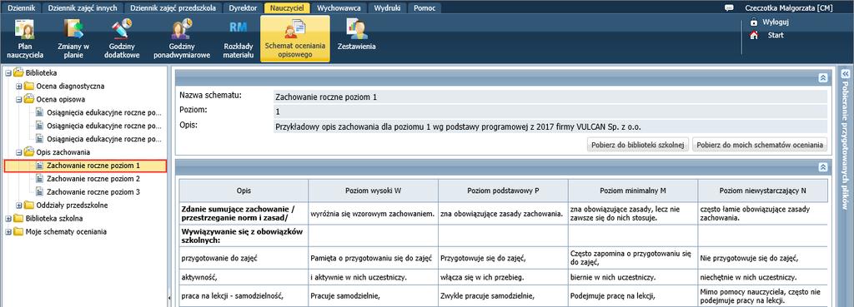The height and width of the screenshot is (307, 854).
Task: Switch to the Wydruki tab
Action: tap(387, 8)
